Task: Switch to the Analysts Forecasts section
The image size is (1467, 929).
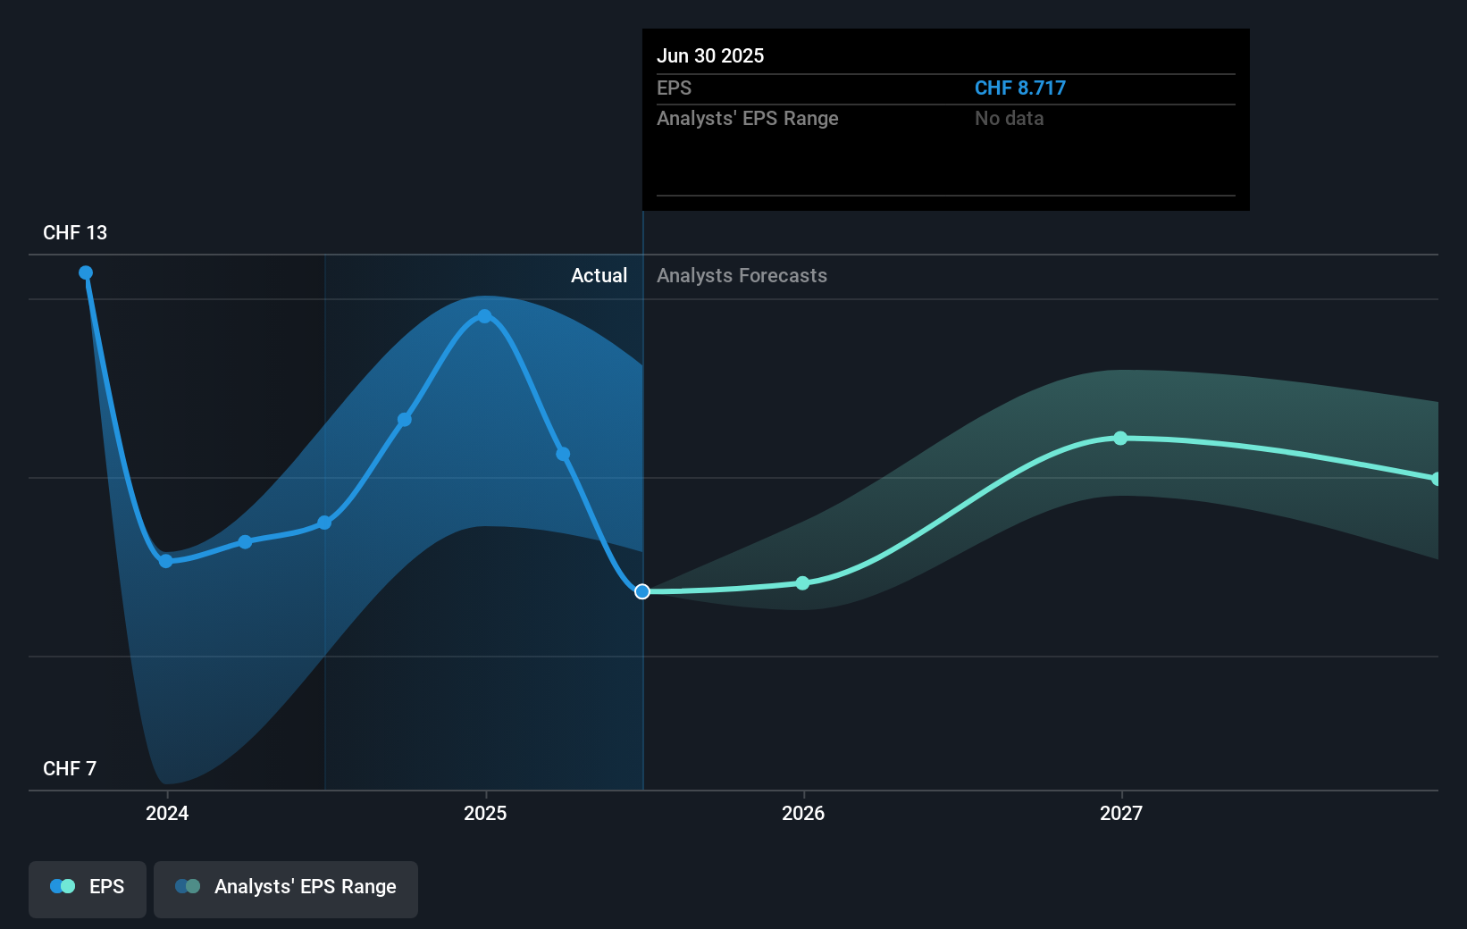Action: [x=742, y=276]
